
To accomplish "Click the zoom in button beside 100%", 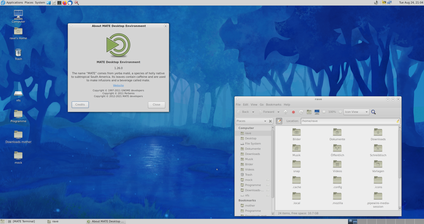I will coord(340,112).
